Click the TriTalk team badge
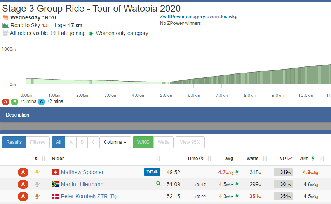The height and width of the screenshot is (204, 331). 152,172
